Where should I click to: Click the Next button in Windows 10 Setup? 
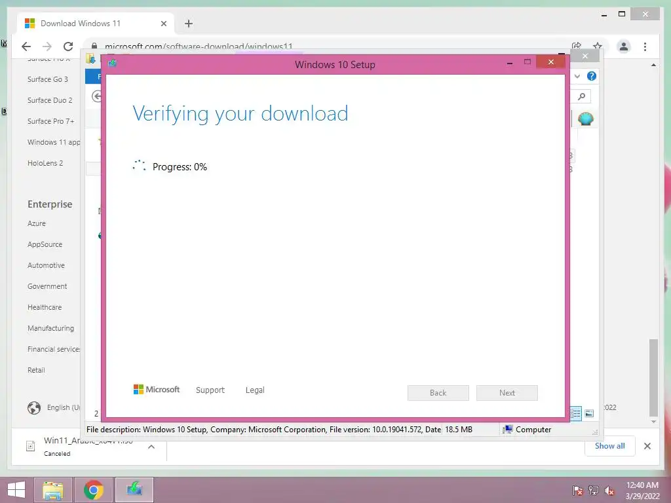point(507,393)
